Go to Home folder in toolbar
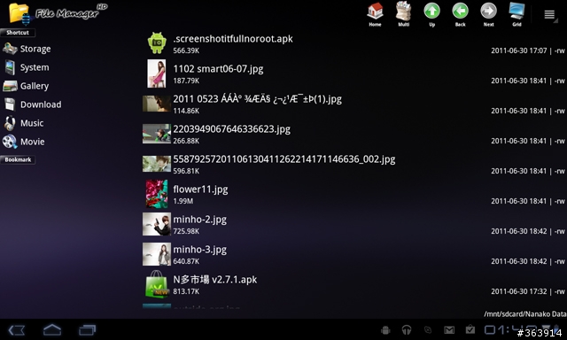The width and height of the screenshot is (567, 340). point(375,14)
